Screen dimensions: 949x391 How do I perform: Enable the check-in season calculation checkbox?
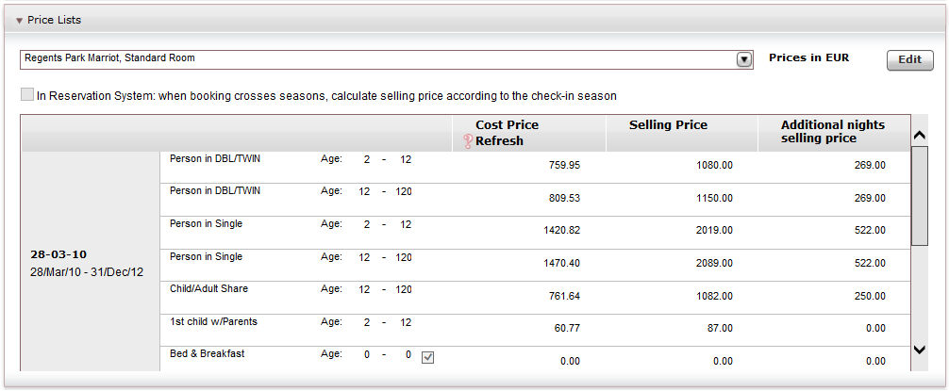click(x=27, y=94)
